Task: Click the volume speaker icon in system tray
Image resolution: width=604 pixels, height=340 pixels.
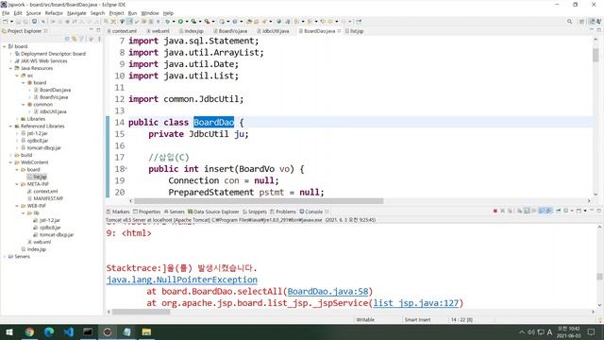Action: 531,331
